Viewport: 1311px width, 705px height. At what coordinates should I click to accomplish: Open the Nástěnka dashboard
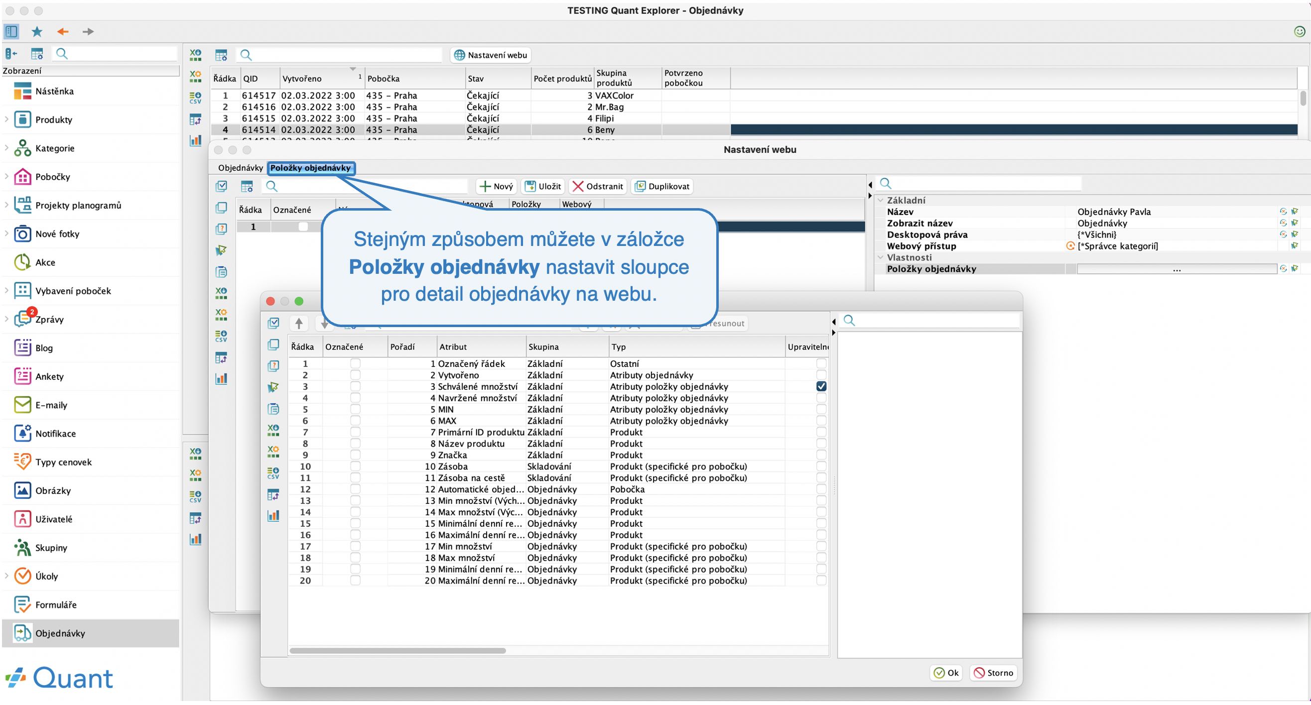tap(54, 91)
